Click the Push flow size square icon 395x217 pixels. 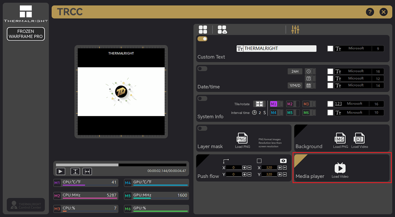pos(259,161)
